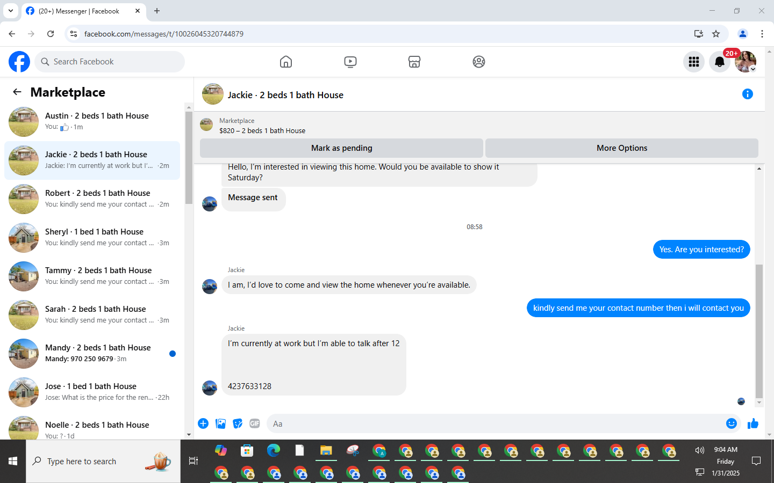Click the Search Facebook field

110,62
